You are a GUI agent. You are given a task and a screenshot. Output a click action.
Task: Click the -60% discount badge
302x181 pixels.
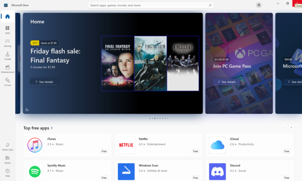pos(35,43)
